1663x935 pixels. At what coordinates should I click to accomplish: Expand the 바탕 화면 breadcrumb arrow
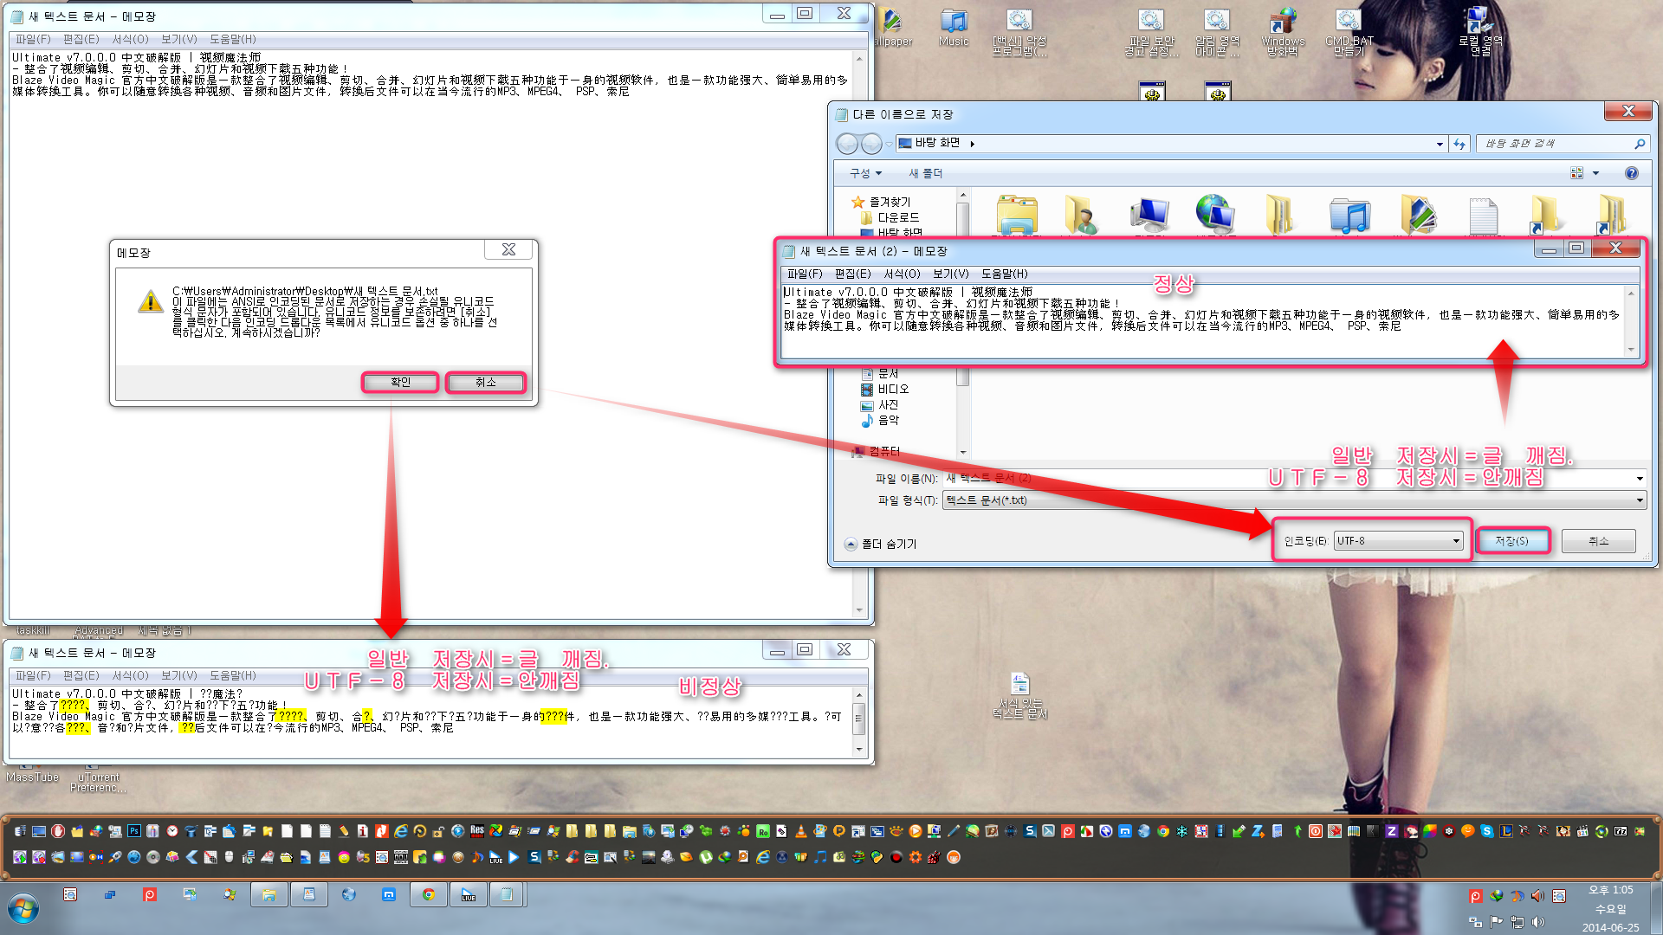(x=972, y=144)
